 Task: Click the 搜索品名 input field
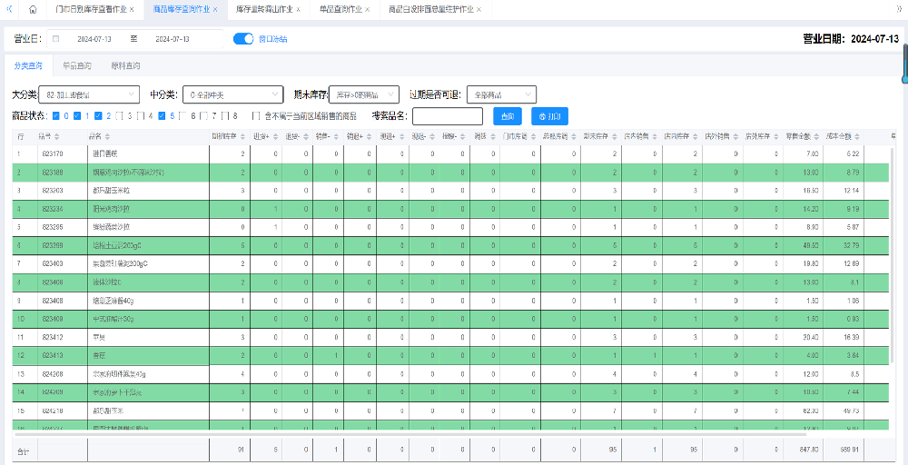(x=448, y=116)
